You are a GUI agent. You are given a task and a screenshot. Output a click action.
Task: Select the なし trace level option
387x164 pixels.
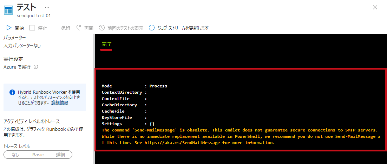pyautogui.click(x=15, y=155)
